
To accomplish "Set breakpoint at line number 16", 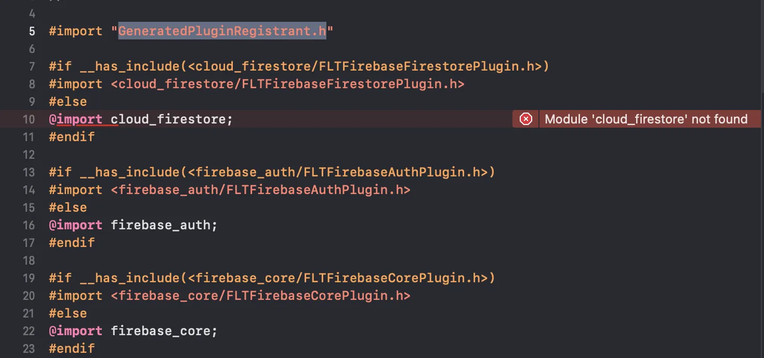I will (x=29, y=225).
